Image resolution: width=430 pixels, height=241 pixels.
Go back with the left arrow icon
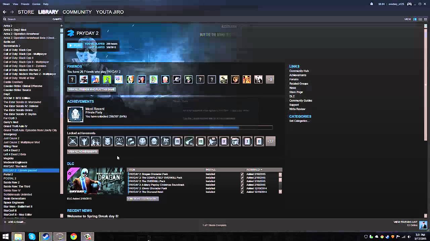click(5, 12)
